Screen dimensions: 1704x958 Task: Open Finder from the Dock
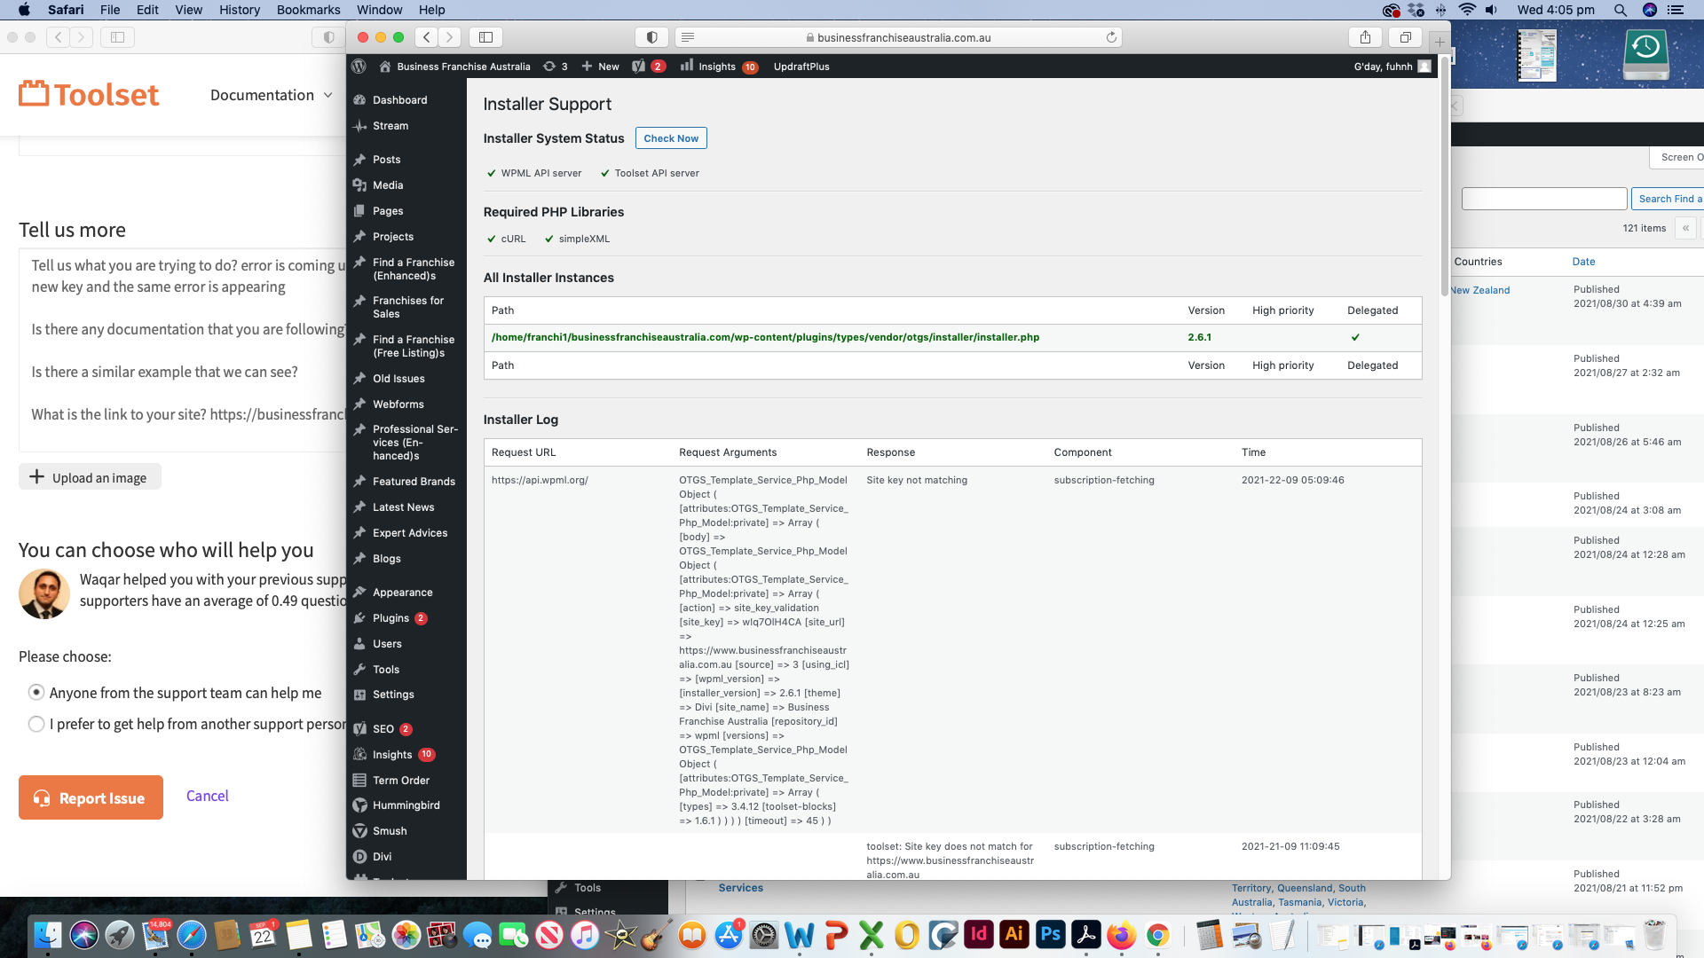[x=48, y=935]
